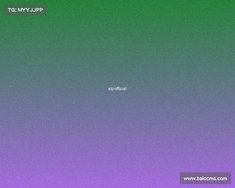
Task: Click the letter "a" starting atpofficial
Action: pos(109,89)
